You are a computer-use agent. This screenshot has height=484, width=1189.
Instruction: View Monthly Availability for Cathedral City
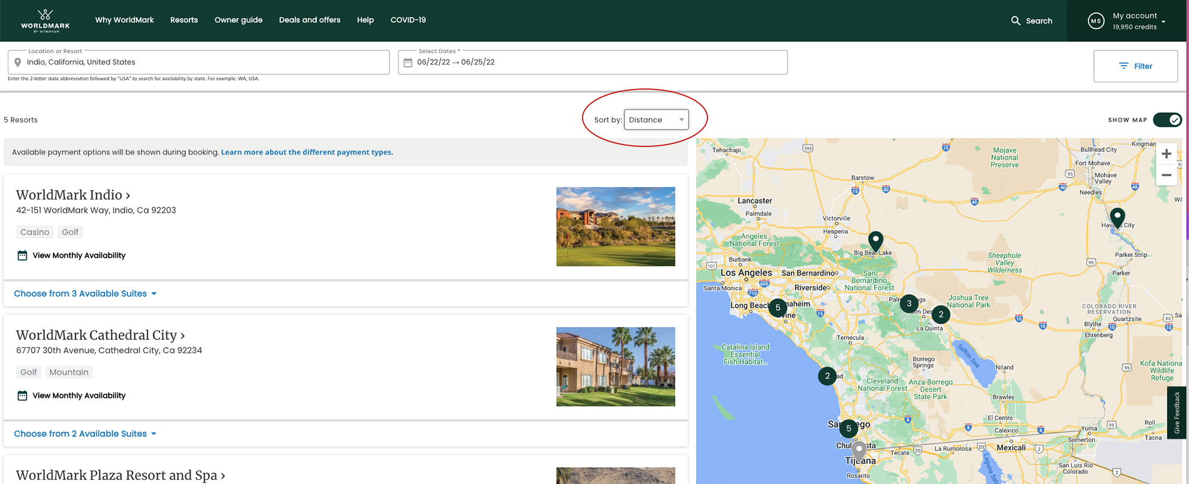79,396
